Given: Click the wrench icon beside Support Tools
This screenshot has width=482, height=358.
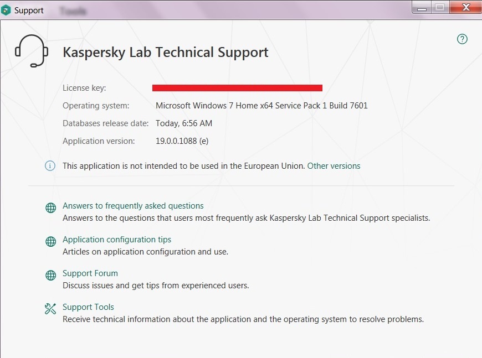Looking at the screenshot, I should click(x=50, y=309).
